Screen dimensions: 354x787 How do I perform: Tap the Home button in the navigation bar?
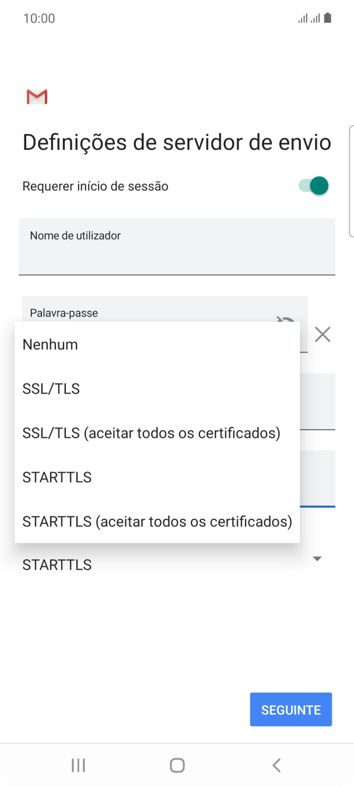click(x=177, y=765)
